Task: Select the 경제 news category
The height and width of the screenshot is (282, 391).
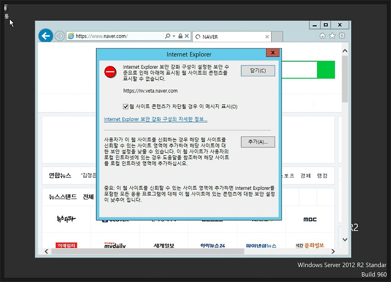Action: pos(306,176)
